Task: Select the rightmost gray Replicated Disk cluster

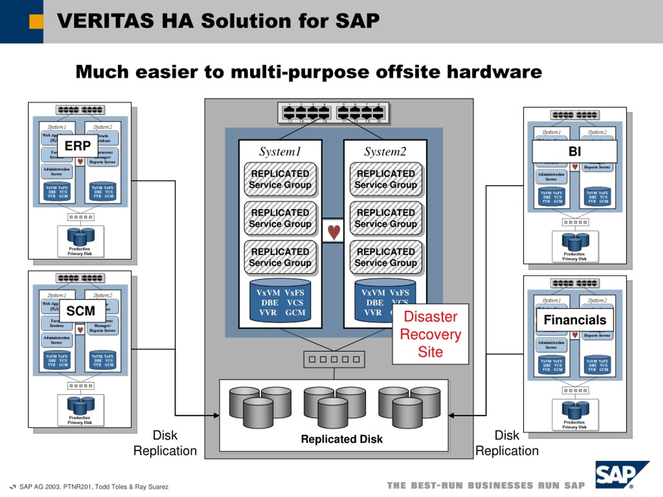Action: pos(409,407)
